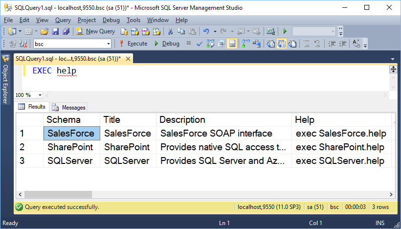The height and width of the screenshot is (229, 401).
Task: Click the Help column header
Action: coord(341,120)
